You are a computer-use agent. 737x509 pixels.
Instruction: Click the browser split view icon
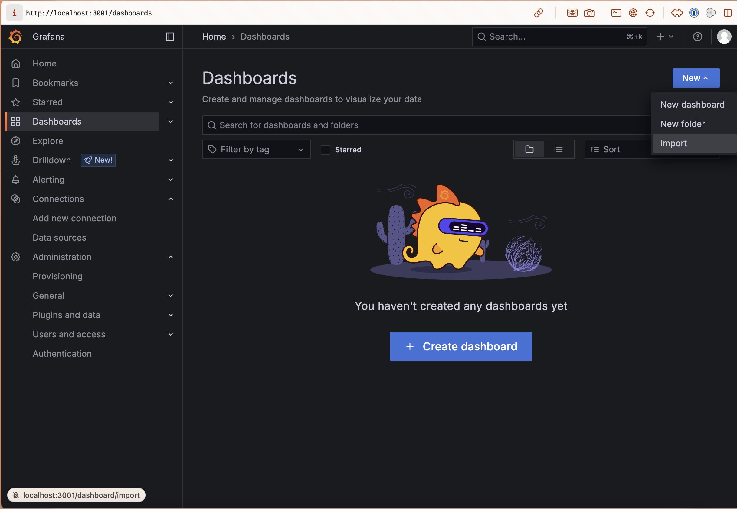[x=728, y=13]
